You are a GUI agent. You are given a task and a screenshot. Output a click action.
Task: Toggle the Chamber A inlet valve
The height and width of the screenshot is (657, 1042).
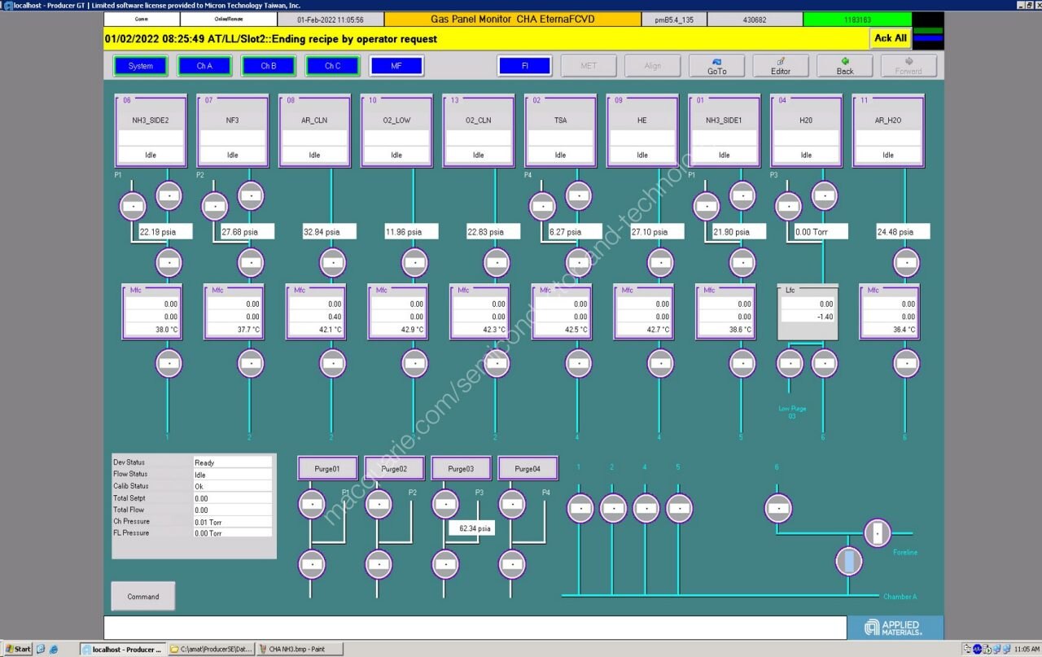coord(849,561)
